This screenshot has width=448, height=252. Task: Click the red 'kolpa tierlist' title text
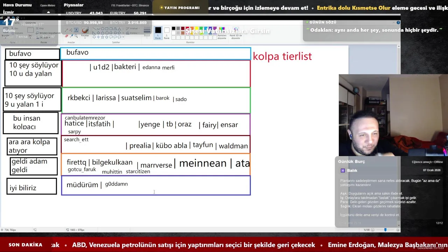tap(282, 56)
